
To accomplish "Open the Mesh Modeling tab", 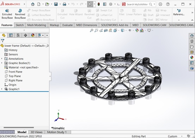I will tap(37, 25).
